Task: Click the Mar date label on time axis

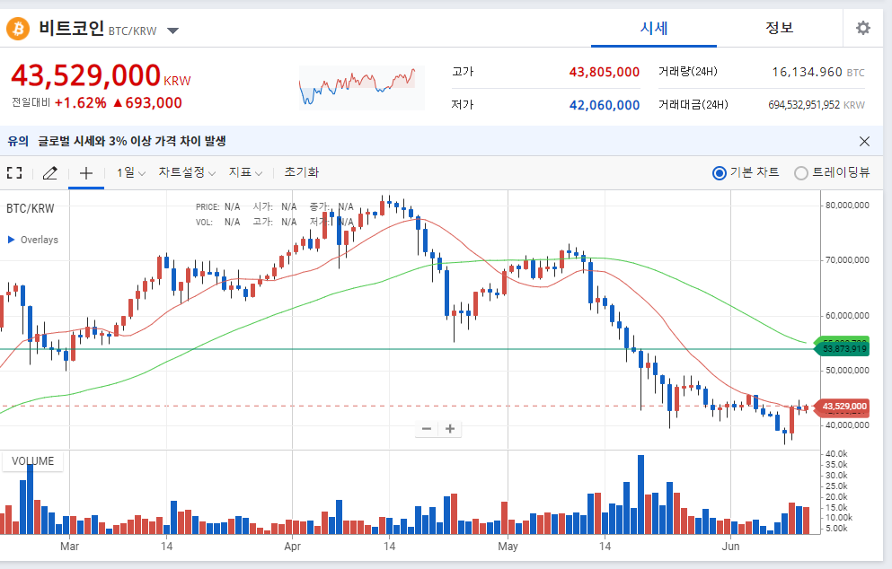Action: [69, 547]
